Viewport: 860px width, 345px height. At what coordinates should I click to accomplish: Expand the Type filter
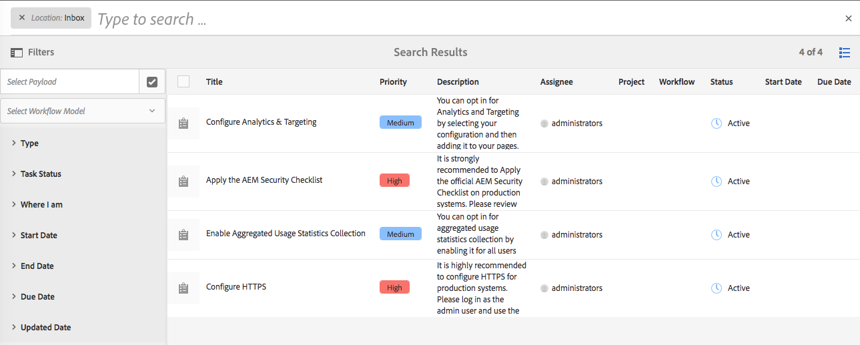click(29, 143)
